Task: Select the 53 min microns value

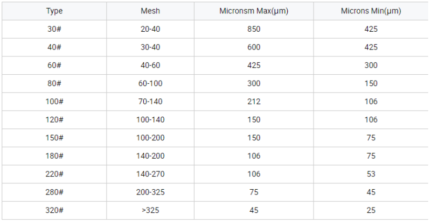Action: coord(371,174)
